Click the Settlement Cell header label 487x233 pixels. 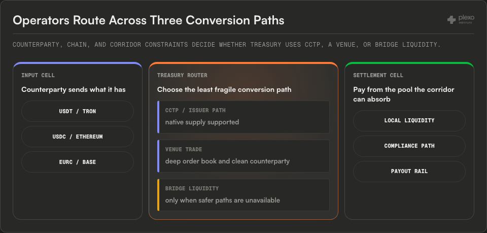(378, 75)
